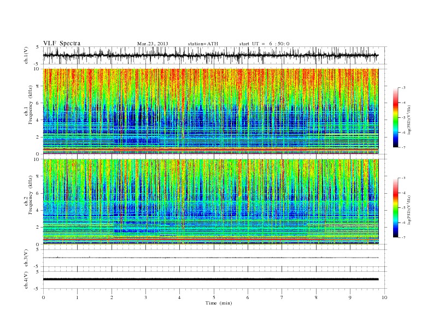This screenshot has height=334, width=433.
Task: Click the "-7" tick on ch.1 colorbar
Action: (x=403, y=147)
